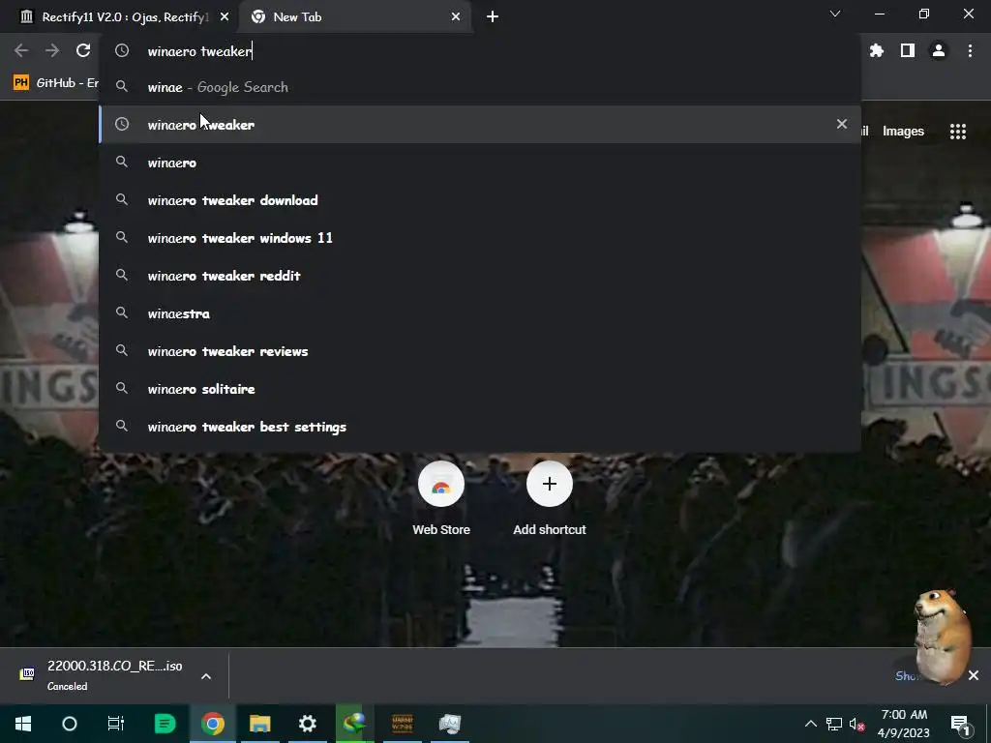This screenshot has width=991, height=743.
Task: Select 'winaero tweaker reviews' suggestion
Action: point(480,351)
